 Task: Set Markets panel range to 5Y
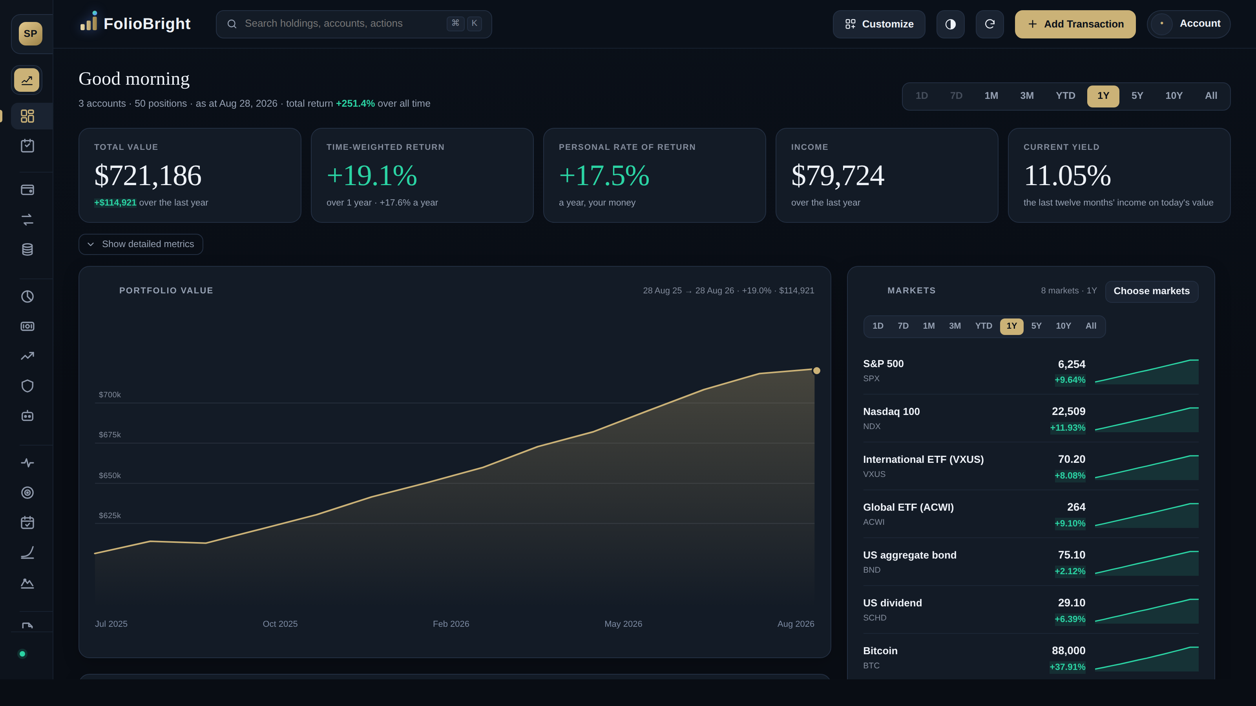click(x=1036, y=326)
